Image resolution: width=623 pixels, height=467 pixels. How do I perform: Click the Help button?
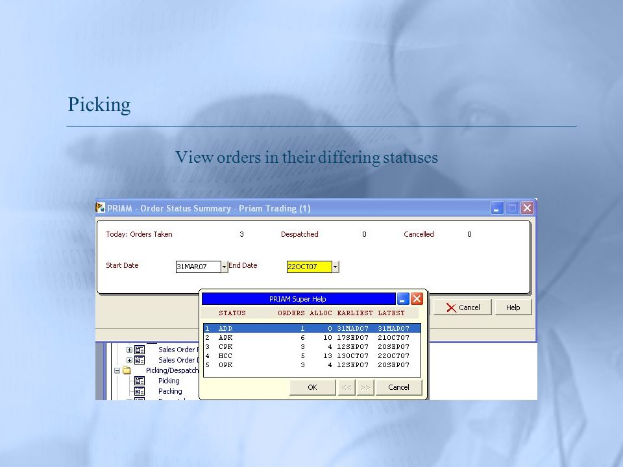tap(513, 307)
